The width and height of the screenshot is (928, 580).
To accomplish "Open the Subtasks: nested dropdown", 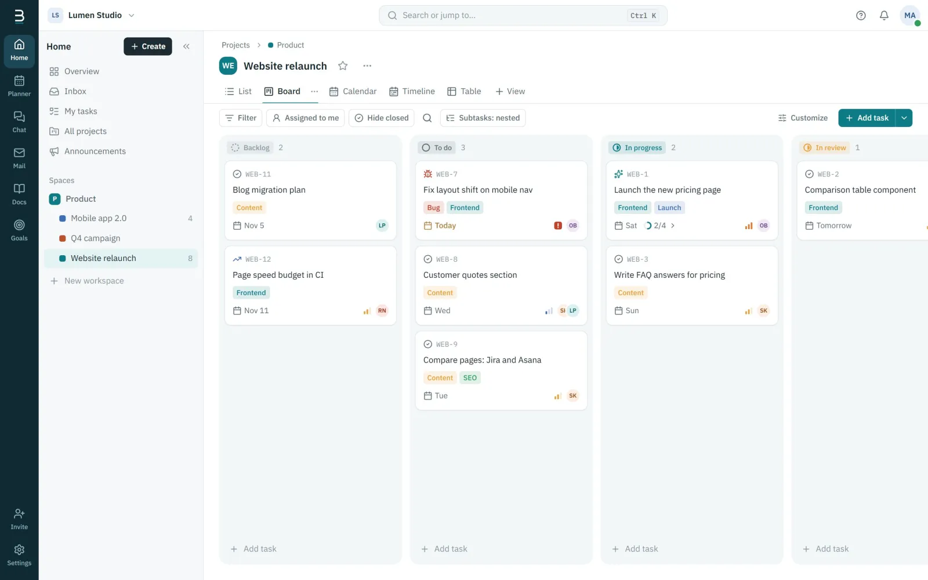I will (483, 118).
